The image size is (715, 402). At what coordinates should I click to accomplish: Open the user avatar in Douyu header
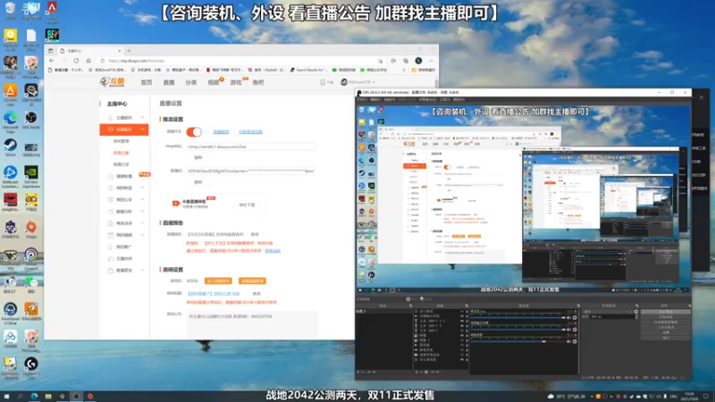[x=344, y=82]
